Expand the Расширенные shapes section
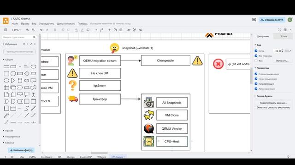The image size is (295, 165). (12, 137)
